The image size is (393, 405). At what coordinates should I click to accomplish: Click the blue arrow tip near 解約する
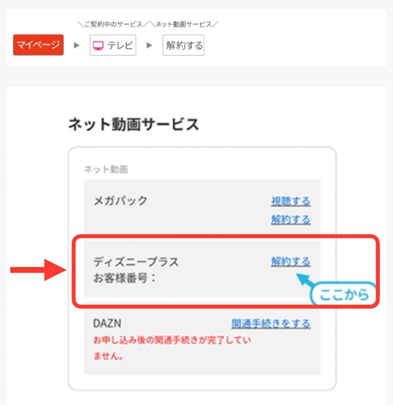coord(301,276)
